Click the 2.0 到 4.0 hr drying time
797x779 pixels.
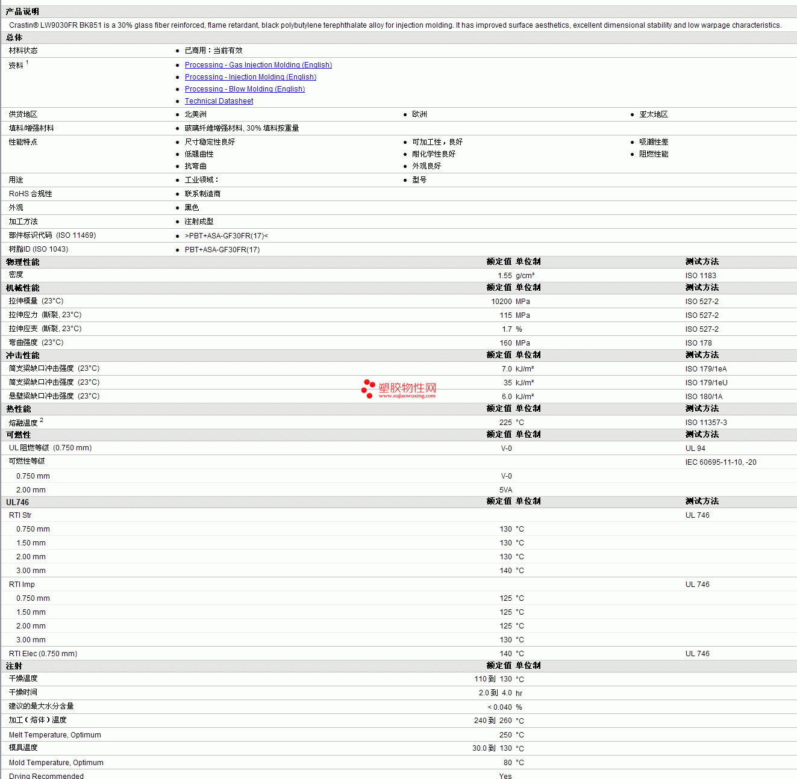[501, 693]
